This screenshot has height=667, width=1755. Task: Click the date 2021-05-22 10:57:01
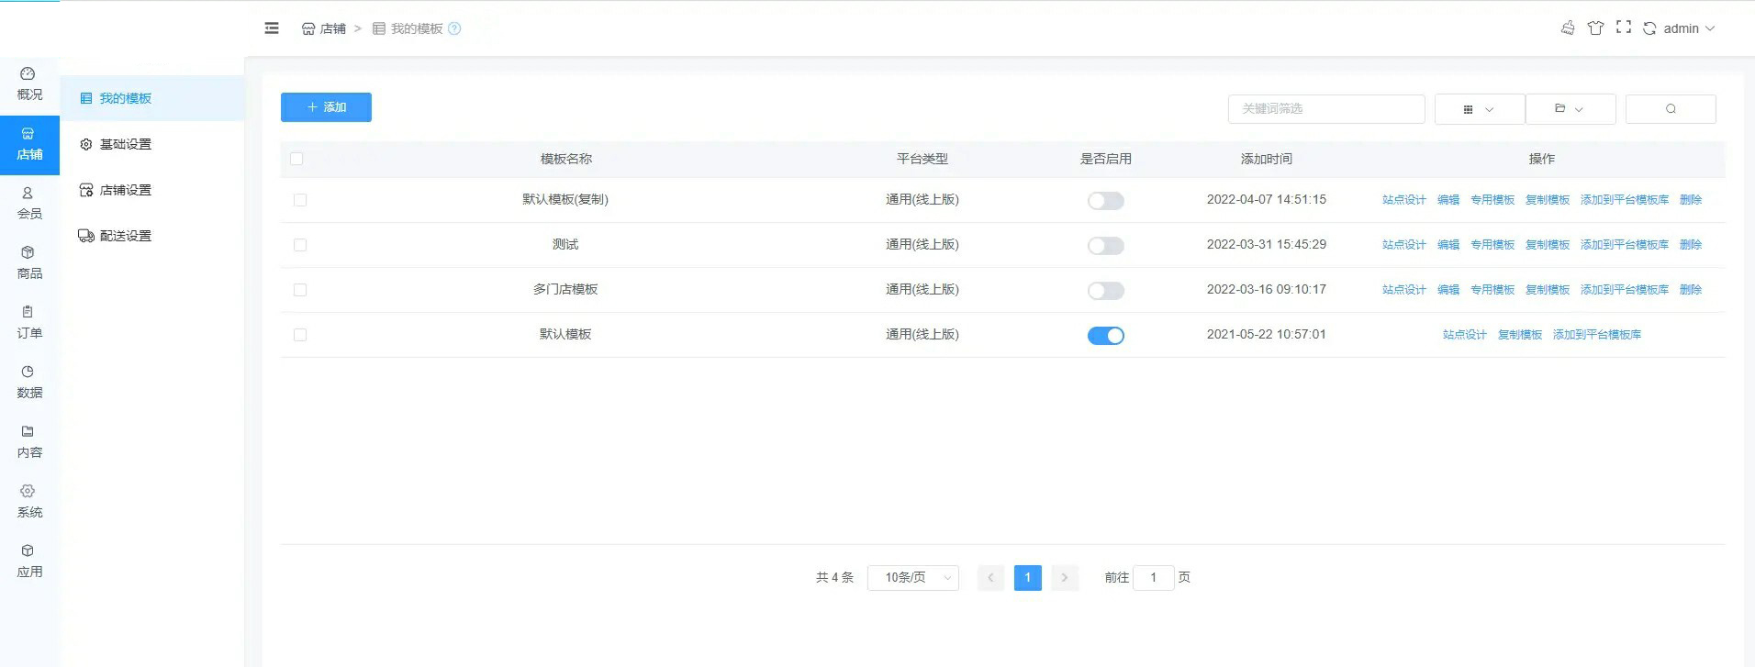pyautogui.click(x=1267, y=334)
